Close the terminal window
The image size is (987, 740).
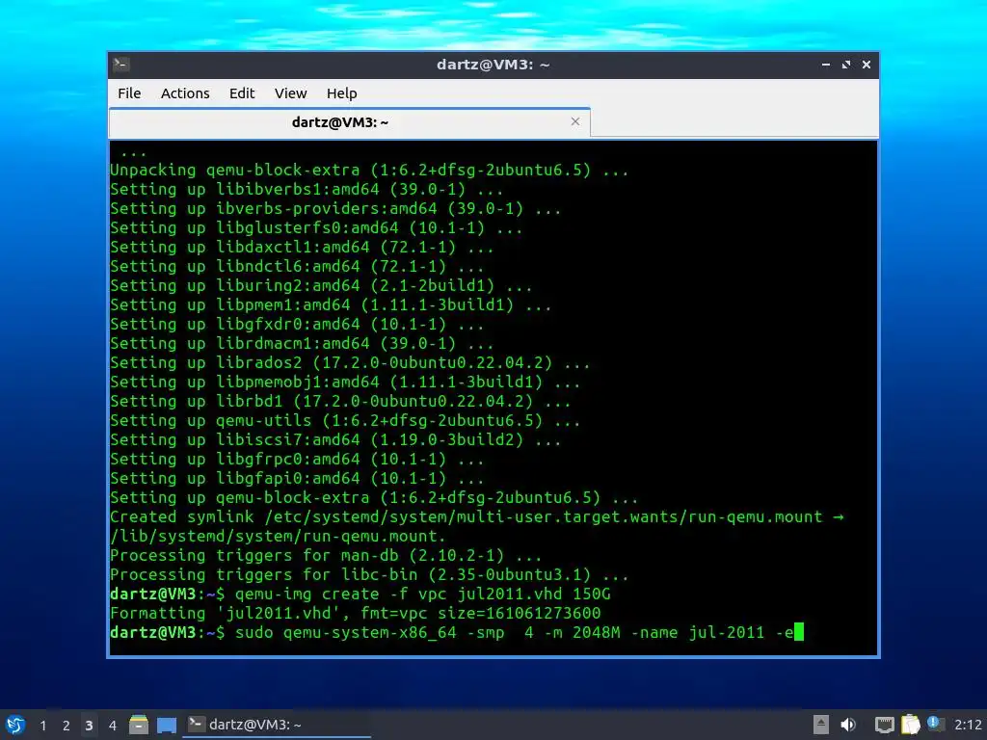tap(867, 65)
